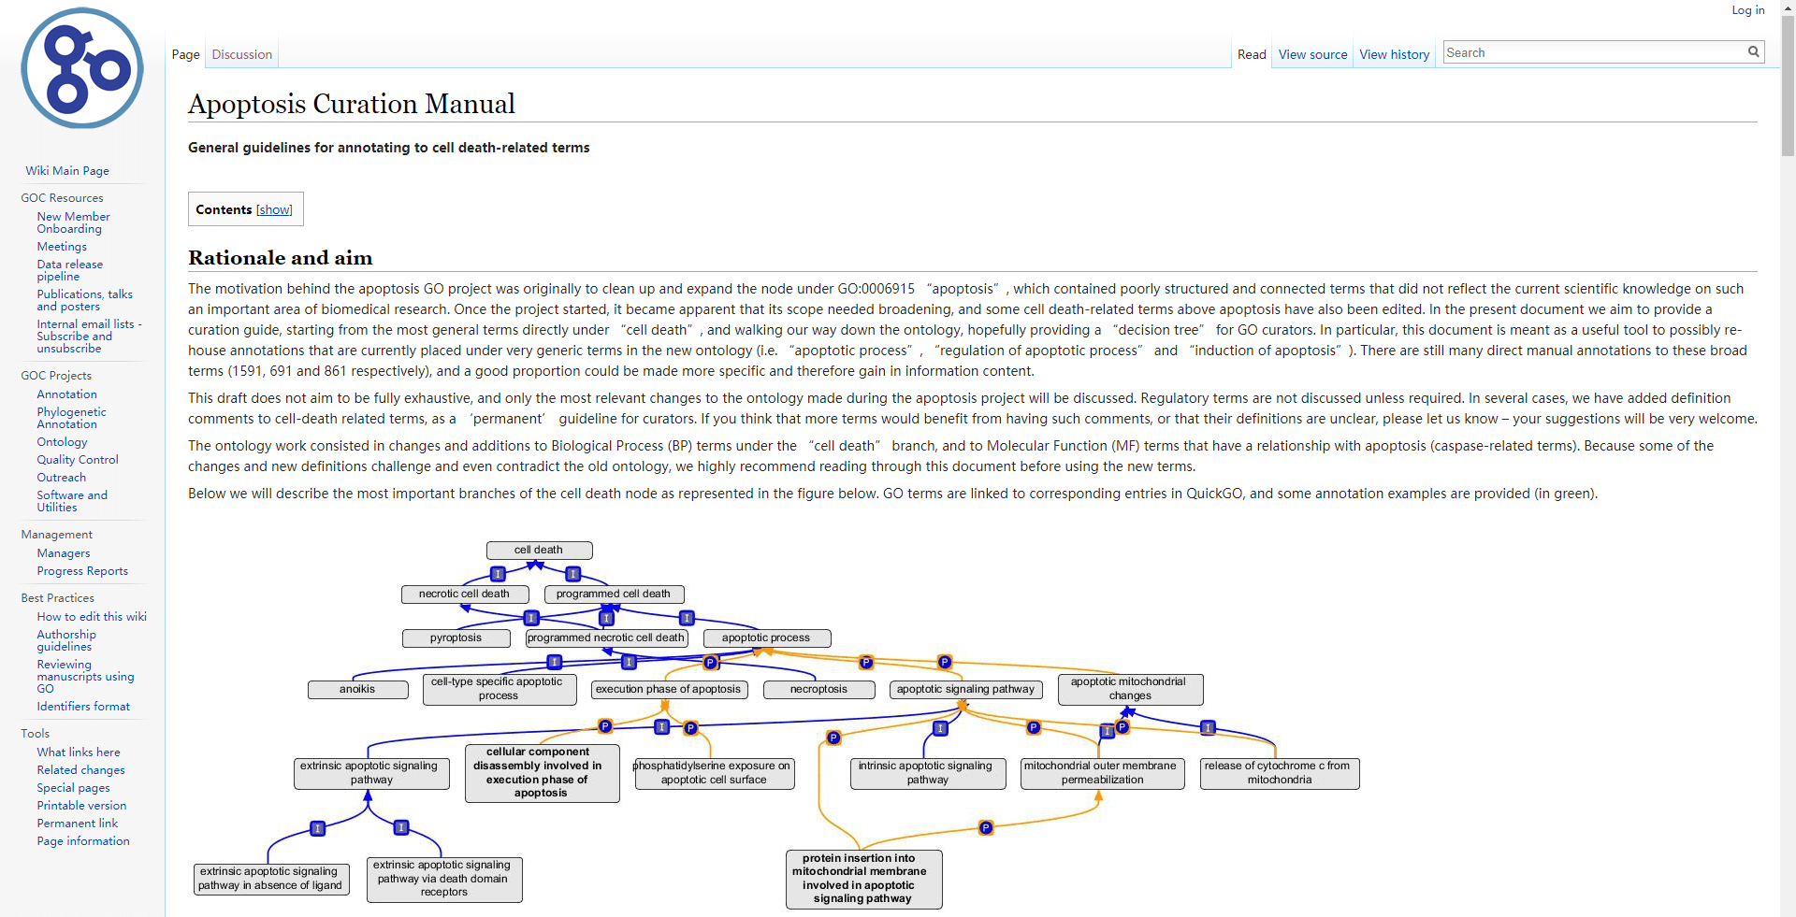Image resolution: width=1796 pixels, height=917 pixels.
Task: Open Data release pipeline link
Action: pos(70,270)
